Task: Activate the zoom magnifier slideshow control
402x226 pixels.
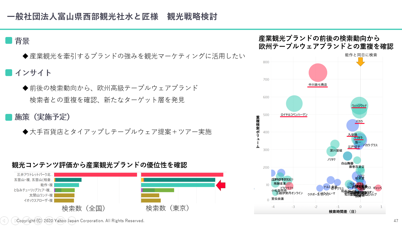Action: (x=49, y=220)
